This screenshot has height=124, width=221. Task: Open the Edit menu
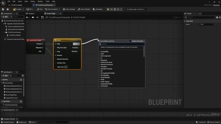14,1
